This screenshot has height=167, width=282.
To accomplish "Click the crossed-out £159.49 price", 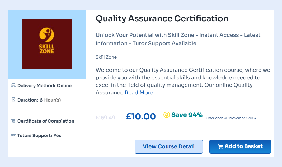I will click(105, 118).
